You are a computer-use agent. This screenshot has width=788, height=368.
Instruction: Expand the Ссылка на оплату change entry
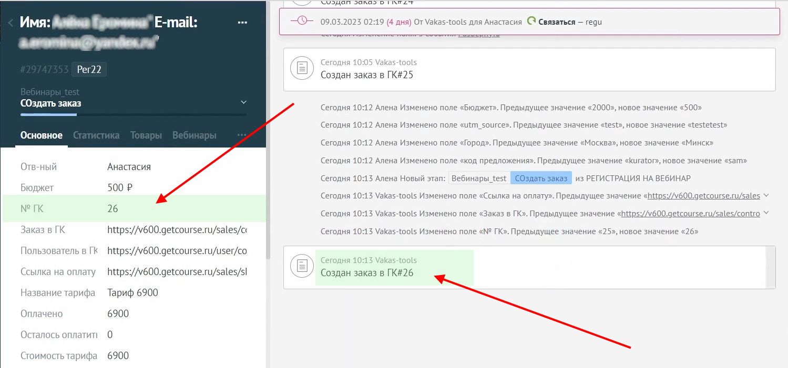tap(766, 195)
